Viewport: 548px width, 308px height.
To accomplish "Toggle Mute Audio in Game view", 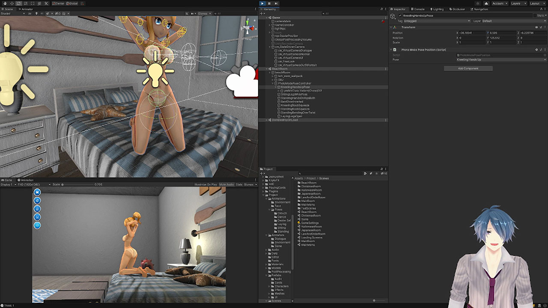I will coord(226,184).
